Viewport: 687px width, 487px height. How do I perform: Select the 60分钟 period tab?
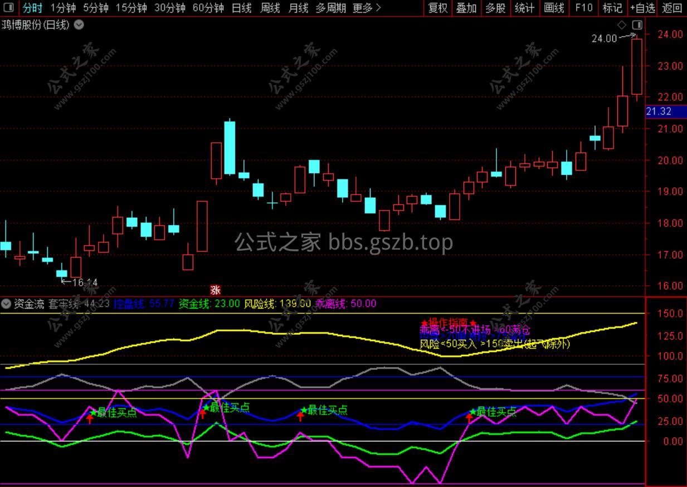pyautogui.click(x=208, y=8)
